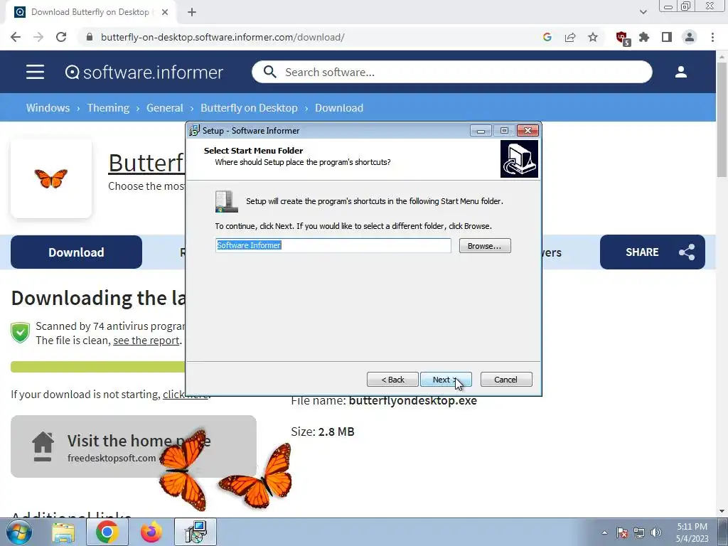
Task: Click the Download breadcrumb
Action: pos(339,108)
